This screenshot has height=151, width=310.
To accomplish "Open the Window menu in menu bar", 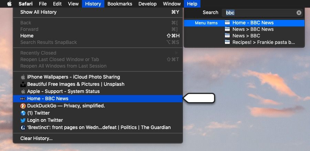I will pyautogui.click(x=172, y=4).
